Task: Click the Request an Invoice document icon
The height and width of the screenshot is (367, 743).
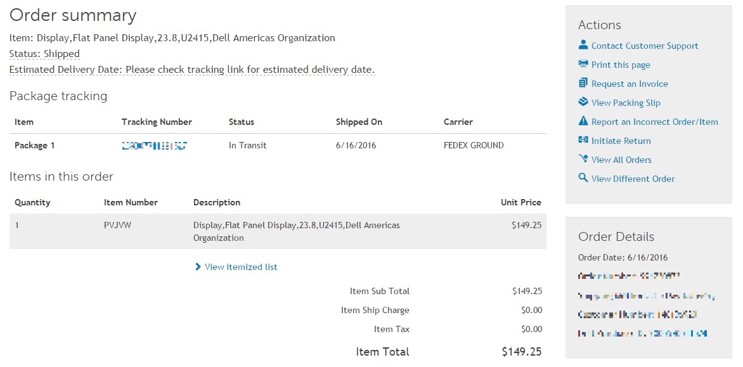Action: (x=583, y=83)
